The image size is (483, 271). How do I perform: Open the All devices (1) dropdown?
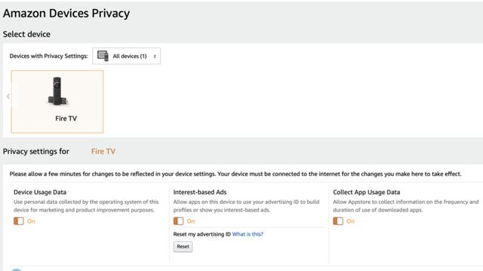tap(126, 56)
